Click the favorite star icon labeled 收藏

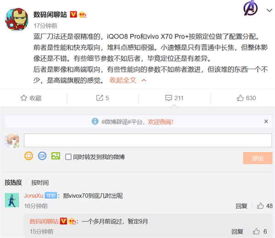tap(31, 98)
